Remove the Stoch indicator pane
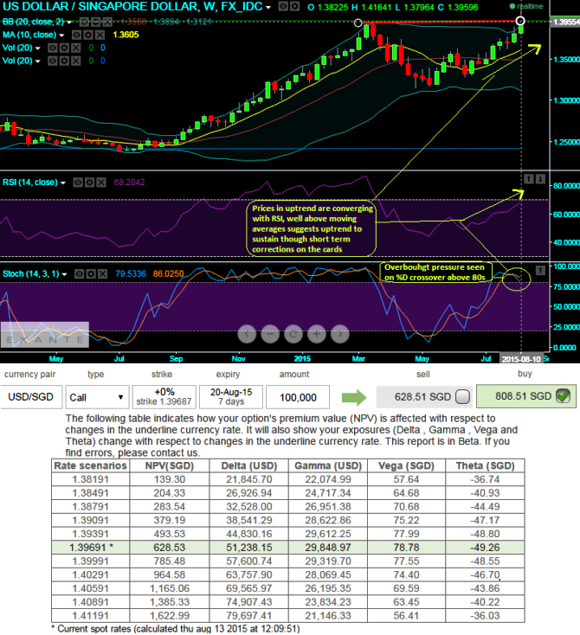The width and height of the screenshot is (580, 635). [102, 273]
